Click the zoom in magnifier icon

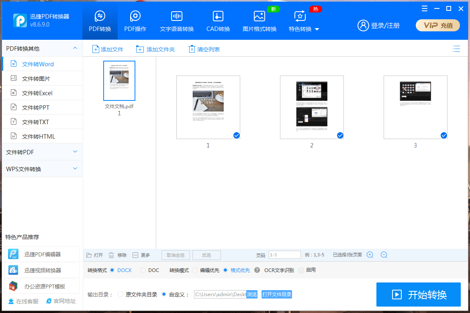click(370, 255)
